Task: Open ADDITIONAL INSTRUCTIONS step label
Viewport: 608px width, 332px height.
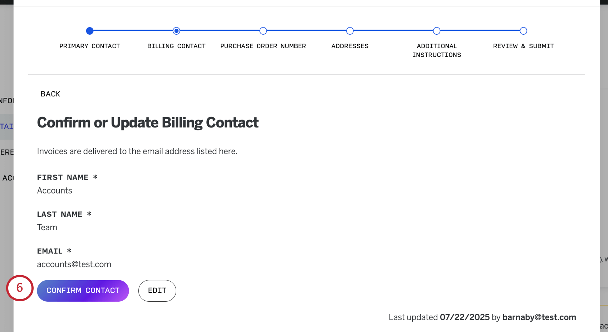Action: [x=437, y=50]
